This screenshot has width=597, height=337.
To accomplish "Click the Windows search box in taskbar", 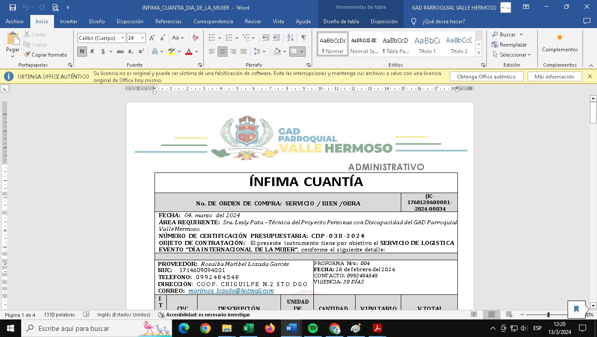I will point(83,328).
